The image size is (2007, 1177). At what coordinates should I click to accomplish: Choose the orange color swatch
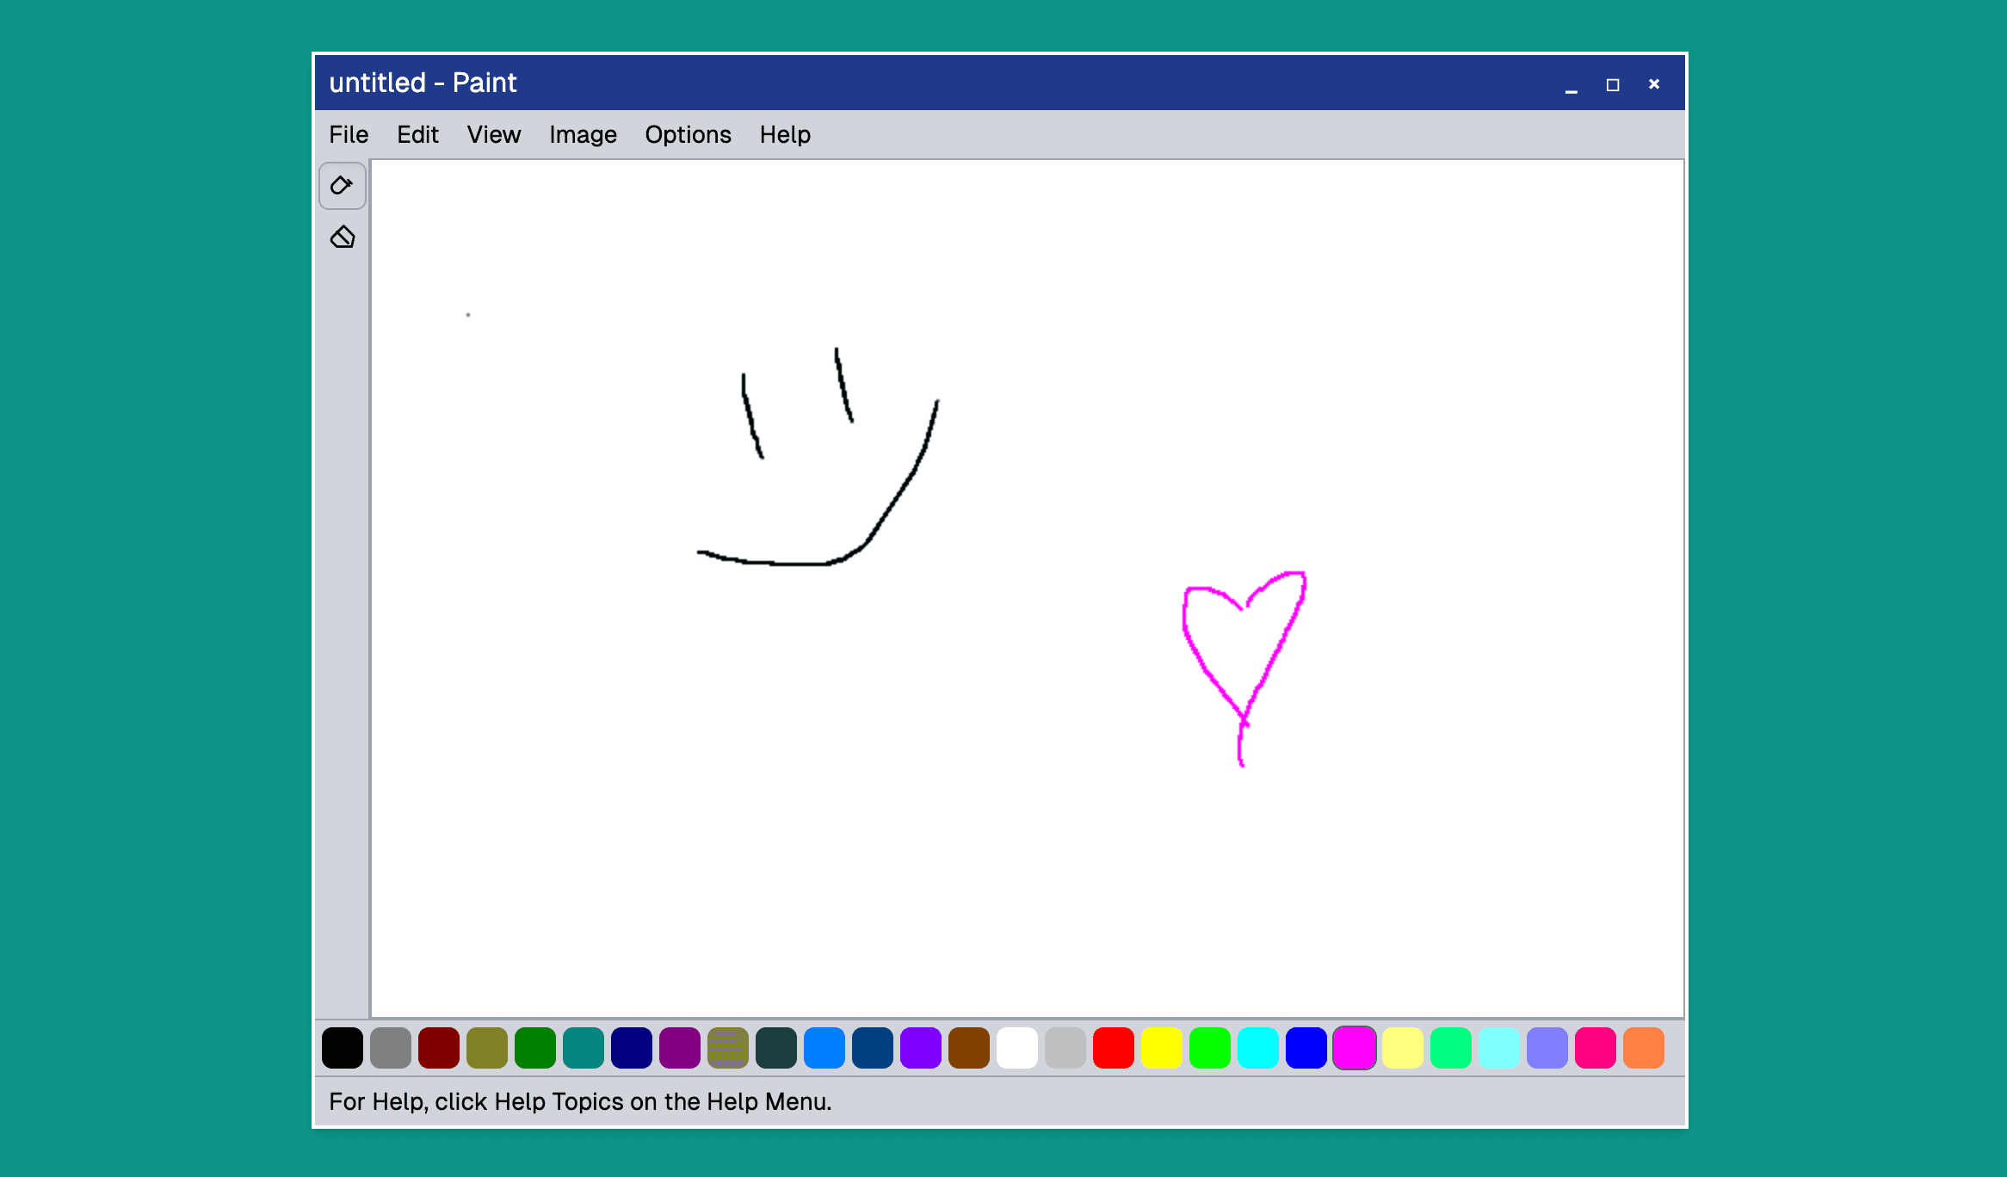pyautogui.click(x=1643, y=1047)
